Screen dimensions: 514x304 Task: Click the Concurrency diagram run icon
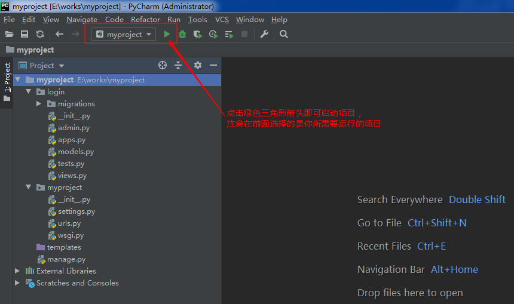point(229,34)
